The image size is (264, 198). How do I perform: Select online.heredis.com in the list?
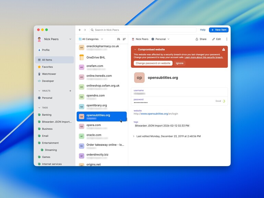coord(101,77)
